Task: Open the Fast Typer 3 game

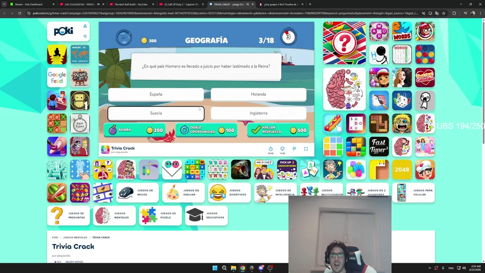Action: [x=379, y=147]
